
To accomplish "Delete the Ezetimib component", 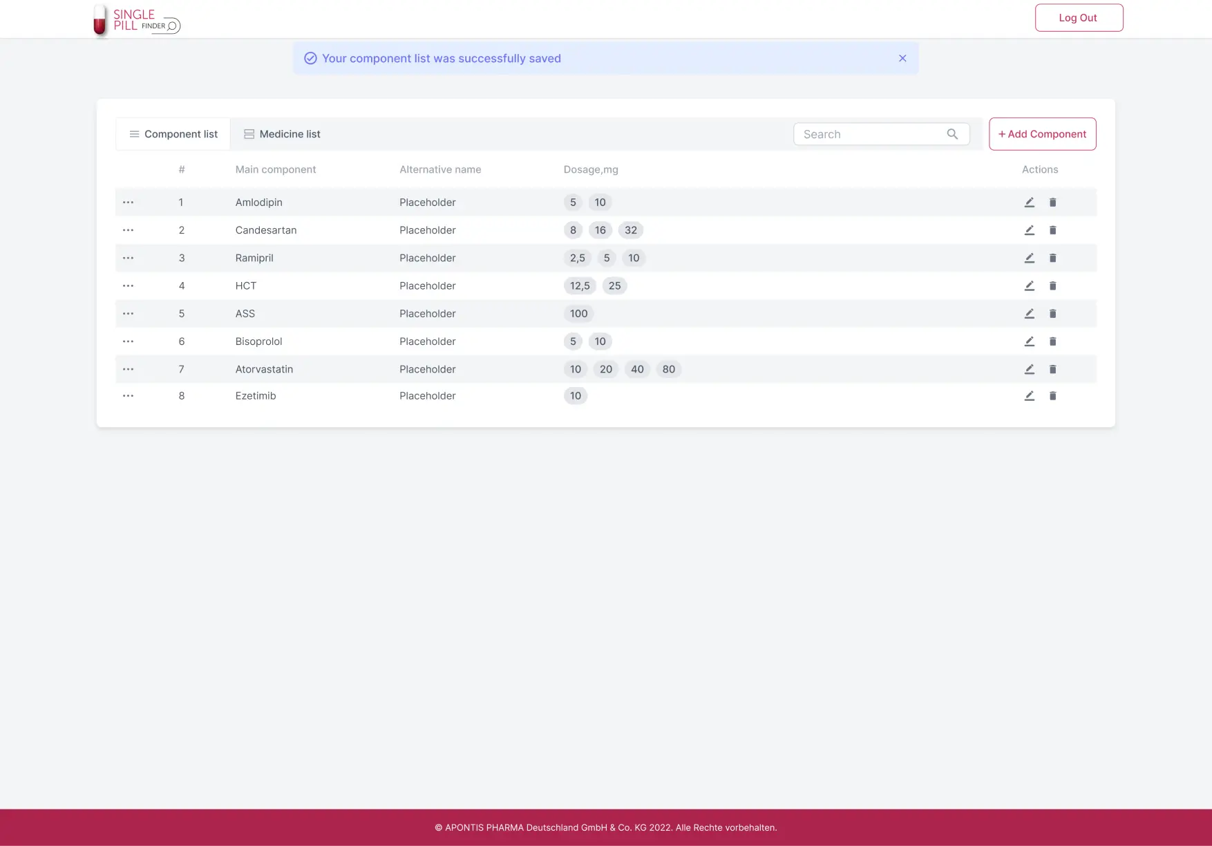I will 1052,395.
